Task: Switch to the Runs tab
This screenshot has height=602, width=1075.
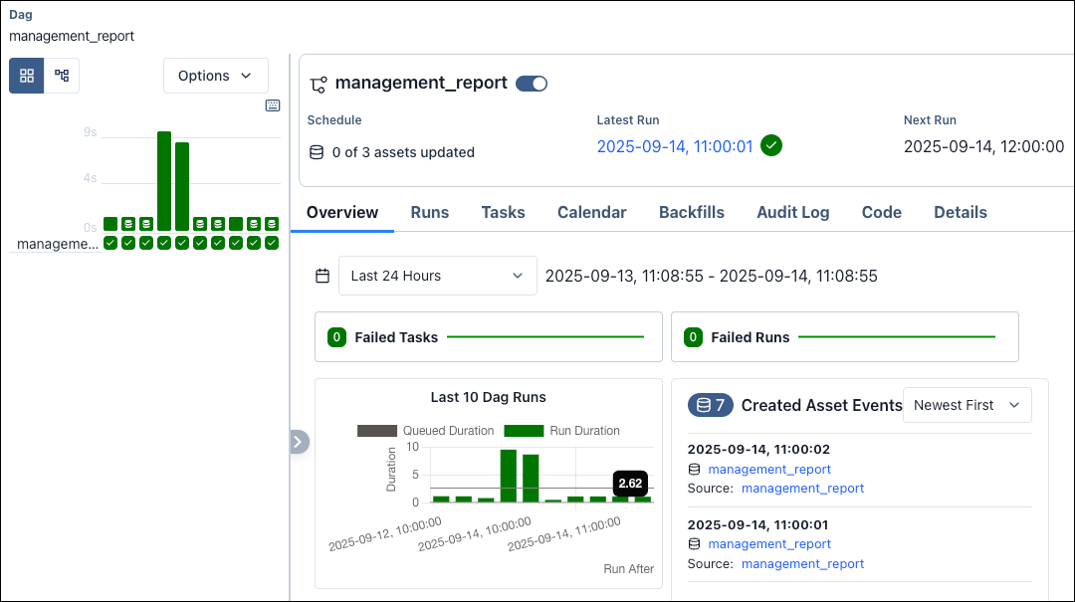Action: (430, 212)
